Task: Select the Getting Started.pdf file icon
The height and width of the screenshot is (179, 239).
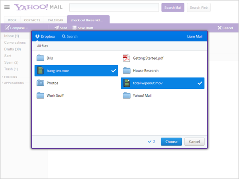Action: tap(126, 58)
